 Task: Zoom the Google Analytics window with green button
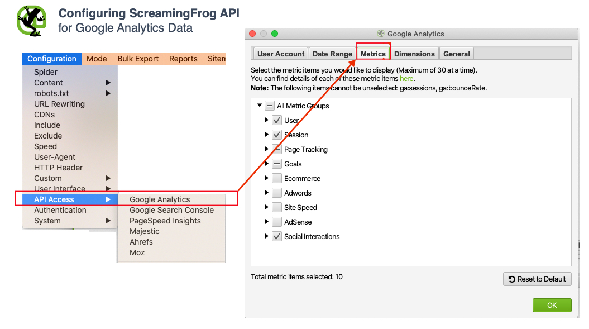275,34
